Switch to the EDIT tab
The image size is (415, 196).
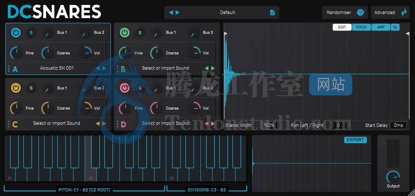(342, 27)
